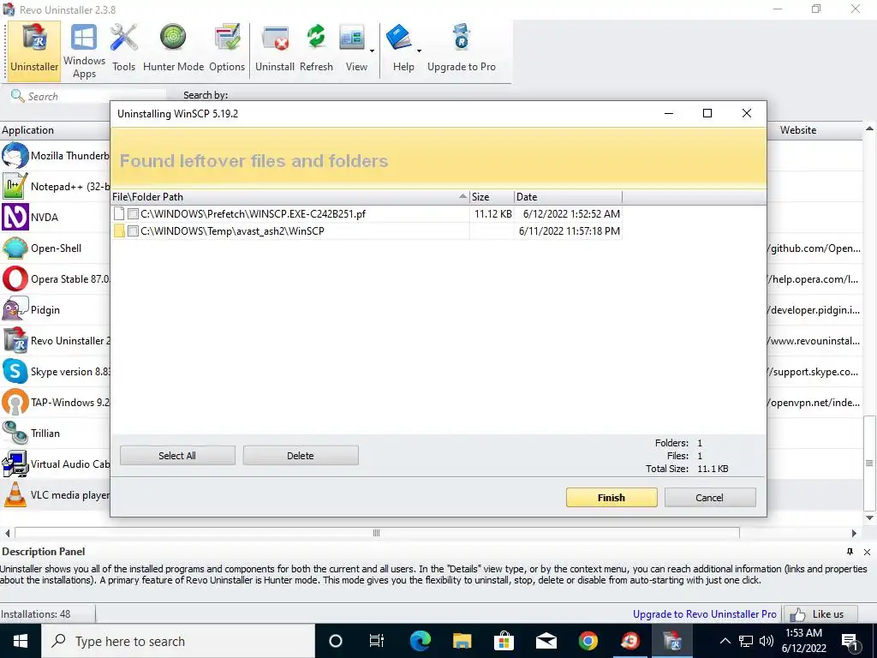Expand the View dropdown arrow
Viewport: 877px width, 658px height.
(372, 51)
